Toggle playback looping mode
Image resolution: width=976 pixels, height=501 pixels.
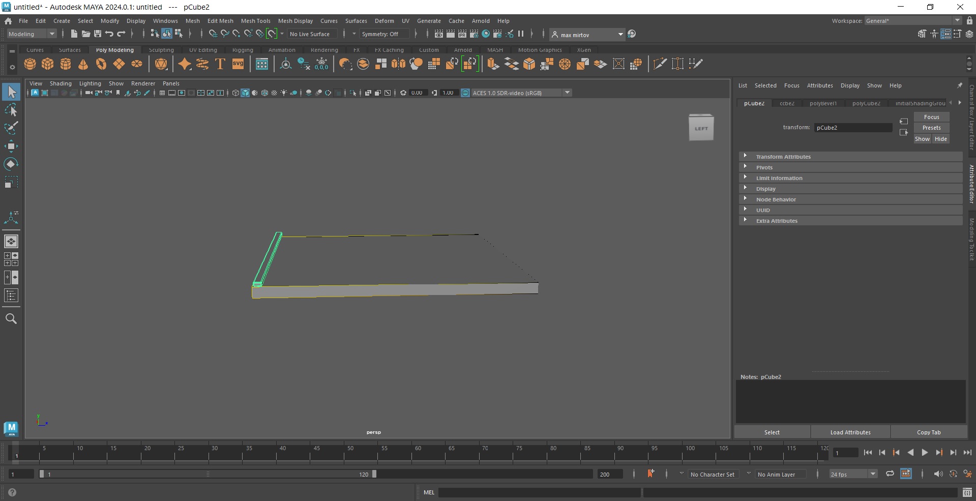tap(890, 474)
